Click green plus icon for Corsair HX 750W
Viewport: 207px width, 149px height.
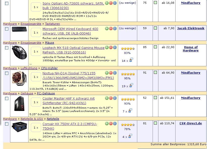[x=107, y=124]
